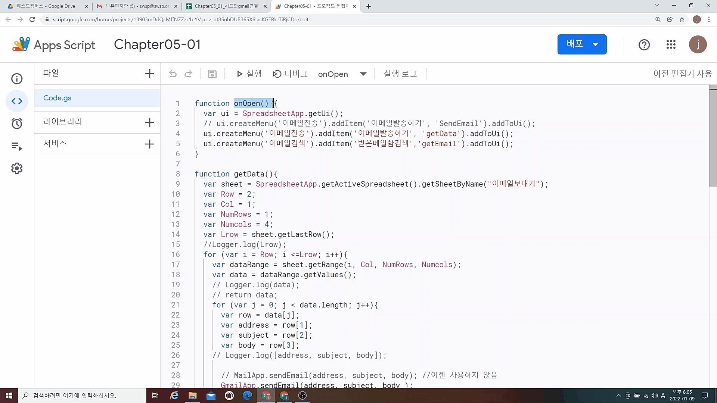Expand the Services (서비스) section

point(149,144)
